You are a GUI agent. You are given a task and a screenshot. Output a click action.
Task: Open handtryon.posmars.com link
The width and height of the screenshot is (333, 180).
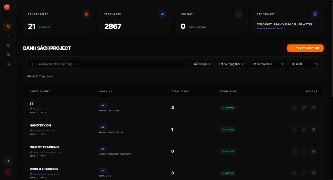(x=44, y=131)
